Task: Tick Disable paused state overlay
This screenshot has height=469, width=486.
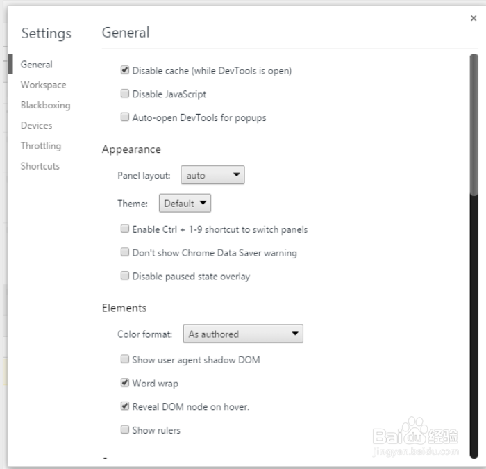Action: tap(125, 276)
